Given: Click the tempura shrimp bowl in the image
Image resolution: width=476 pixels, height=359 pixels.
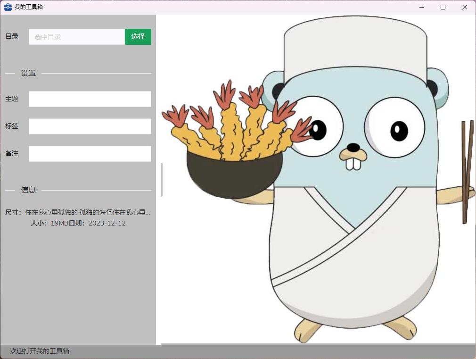Looking at the screenshot, I should click(234, 175).
